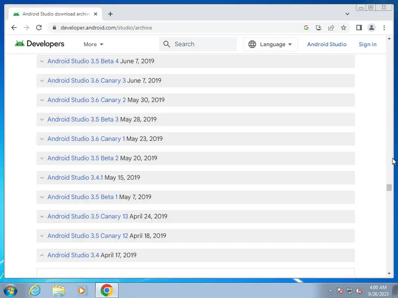Close the Android Studio download archive tab
398x298 pixels.
click(96, 14)
